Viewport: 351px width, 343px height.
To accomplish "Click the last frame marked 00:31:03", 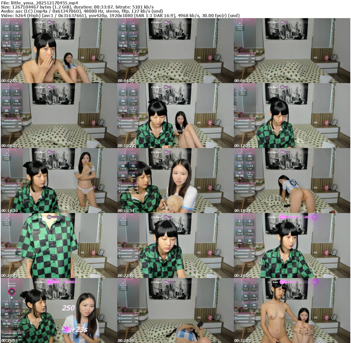I will (x=292, y=311).
